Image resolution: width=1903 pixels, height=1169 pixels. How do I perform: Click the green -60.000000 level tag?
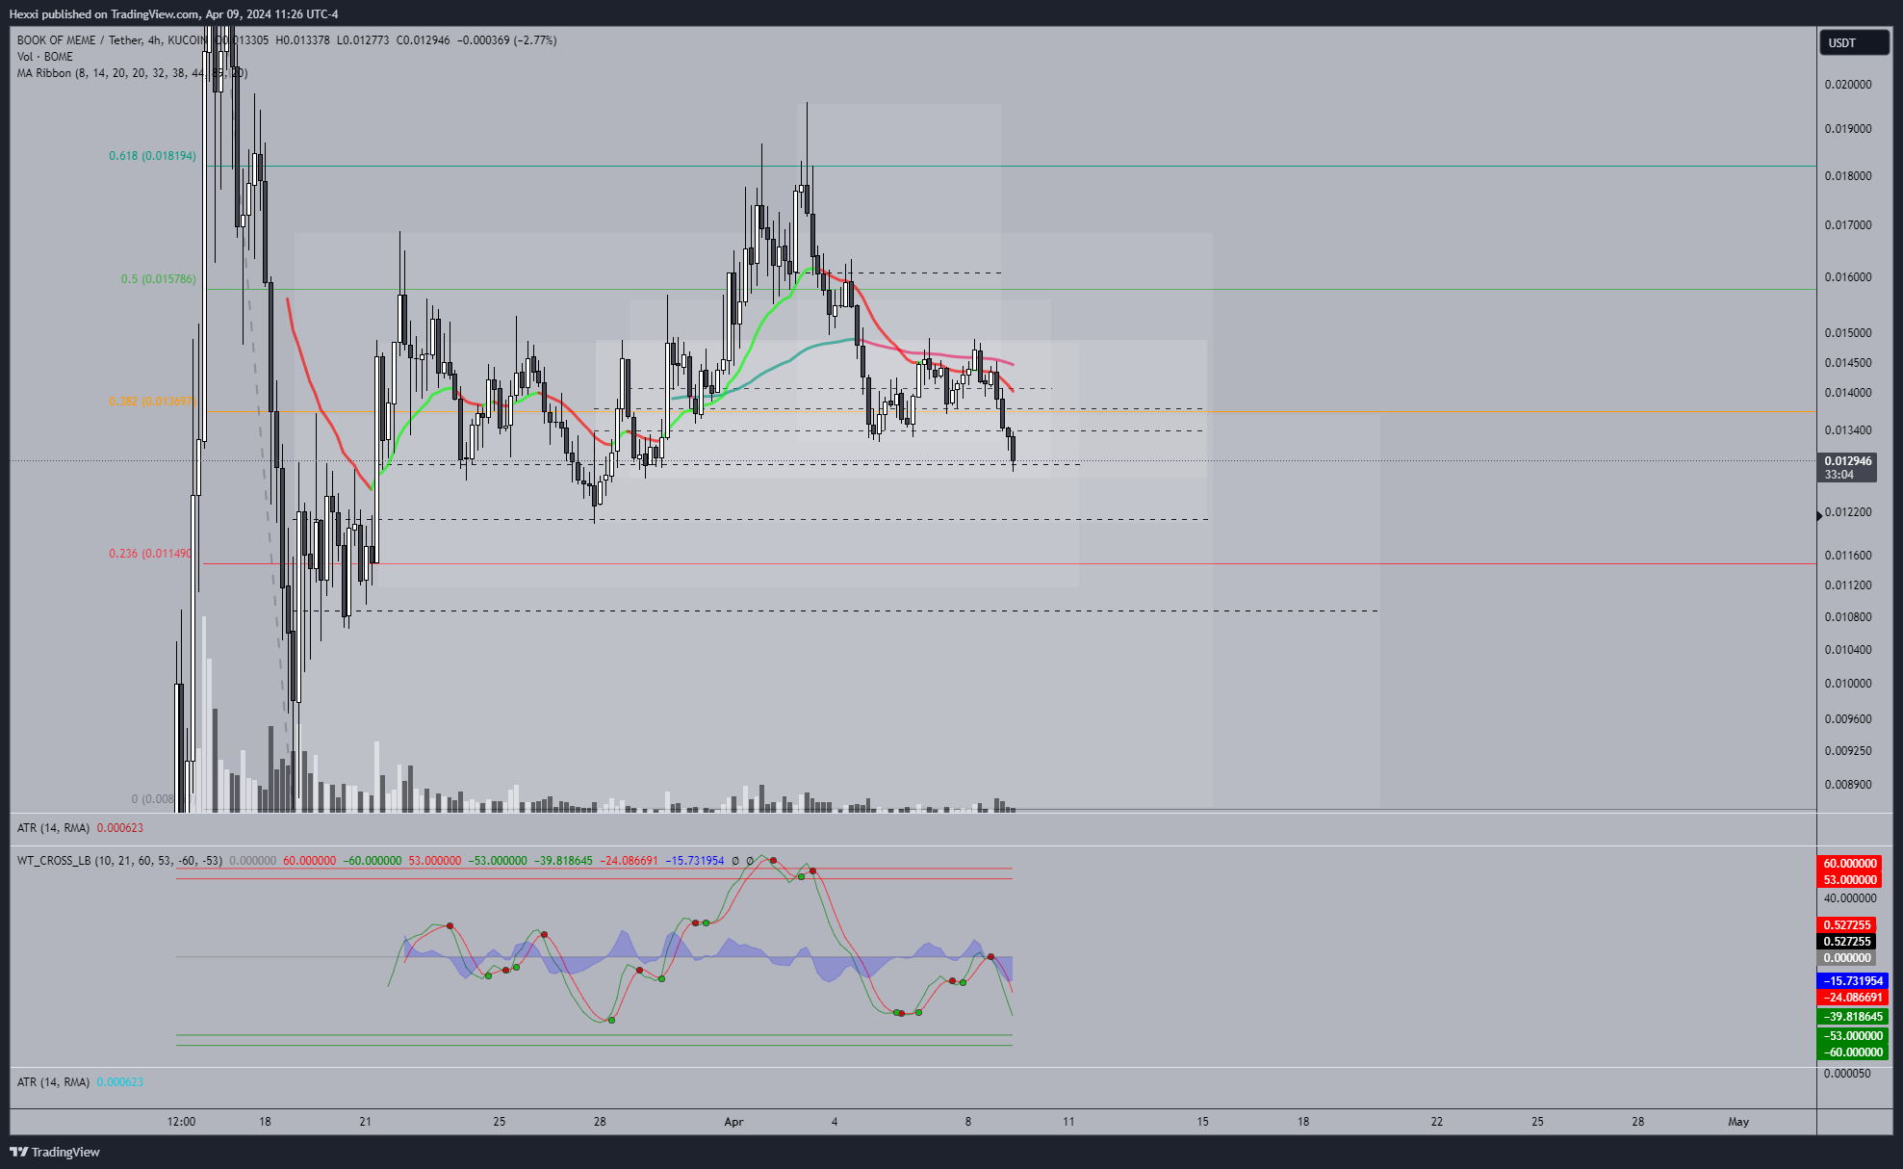pos(1853,1052)
